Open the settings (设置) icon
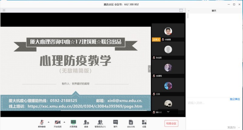 point(144,122)
